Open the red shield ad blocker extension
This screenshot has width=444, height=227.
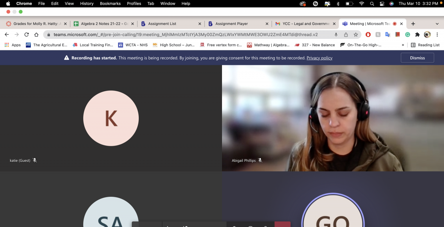[368, 35]
